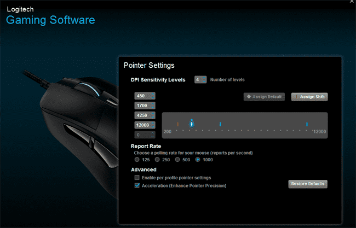Image resolution: width=356 pixels, height=228 pixels.
Task: Click the Assign Default button
Action: (x=264, y=97)
